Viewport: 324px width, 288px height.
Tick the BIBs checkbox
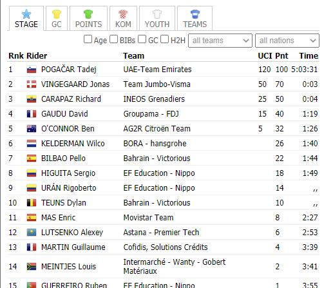114,39
